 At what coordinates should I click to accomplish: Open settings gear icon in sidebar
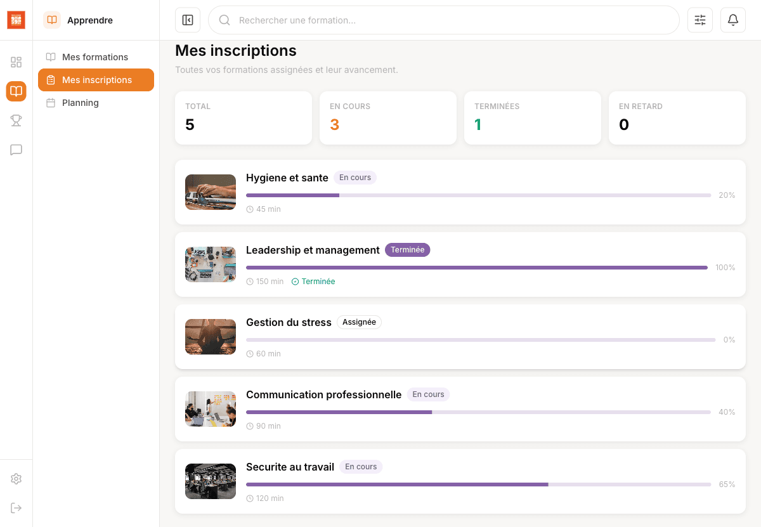click(x=16, y=479)
